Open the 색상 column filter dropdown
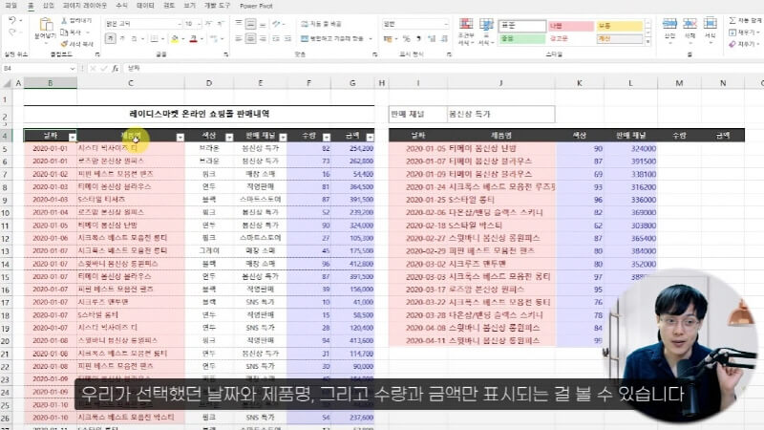Screen dimensions: 764x430 [229, 138]
